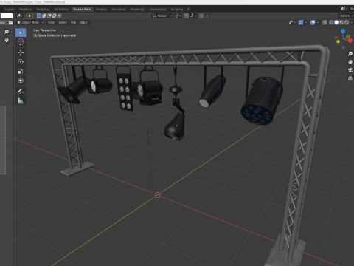Select the Rotate tool
354x266 pixels.
pyautogui.click(x=21, y=62)
